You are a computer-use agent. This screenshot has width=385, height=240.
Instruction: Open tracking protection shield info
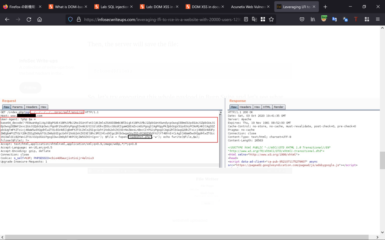pos(71,19)
